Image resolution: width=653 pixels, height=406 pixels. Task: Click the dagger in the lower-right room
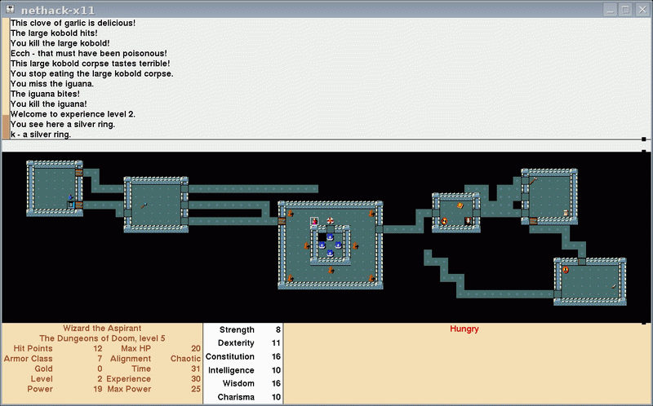point(614,285)
